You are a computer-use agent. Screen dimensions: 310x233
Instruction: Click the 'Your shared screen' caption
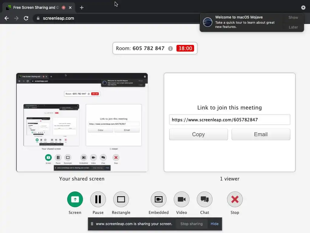[82, 179]
